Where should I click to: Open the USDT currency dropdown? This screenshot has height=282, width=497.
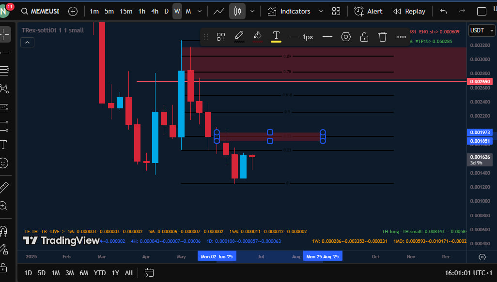482,30
